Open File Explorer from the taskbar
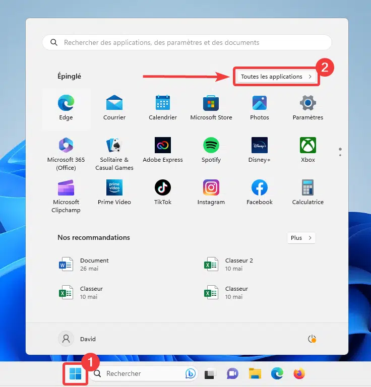 click(x=255, y=374)
